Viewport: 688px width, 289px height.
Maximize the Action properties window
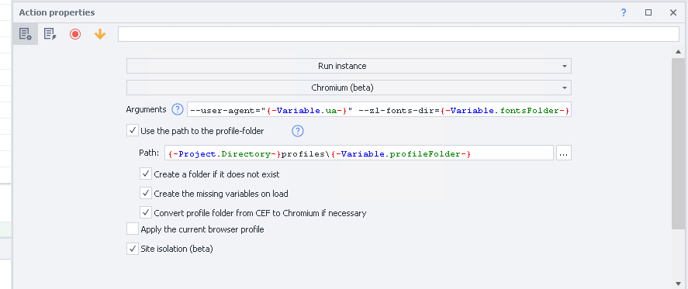click(648, 12)
